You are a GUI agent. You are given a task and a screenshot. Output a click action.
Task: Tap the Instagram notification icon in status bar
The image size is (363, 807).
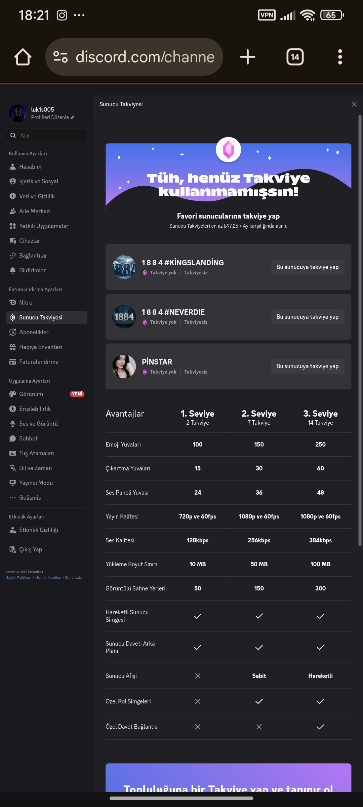tap(62, 15)
